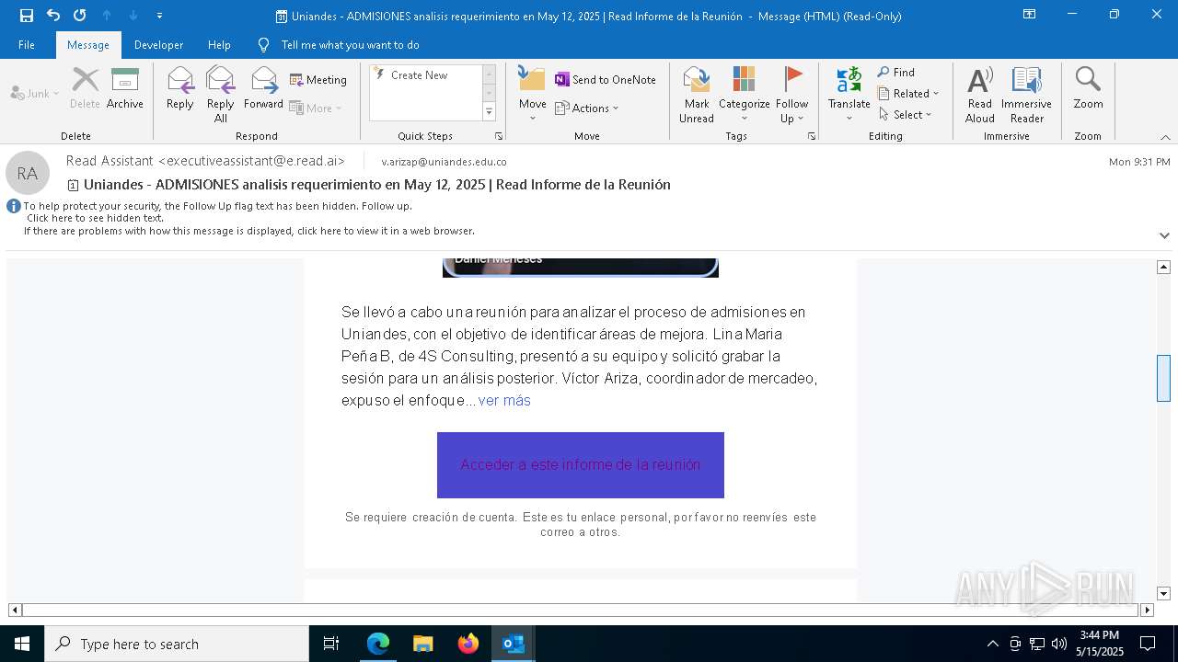
Task: Click the taskbar search box
Action: coord(177,644)
